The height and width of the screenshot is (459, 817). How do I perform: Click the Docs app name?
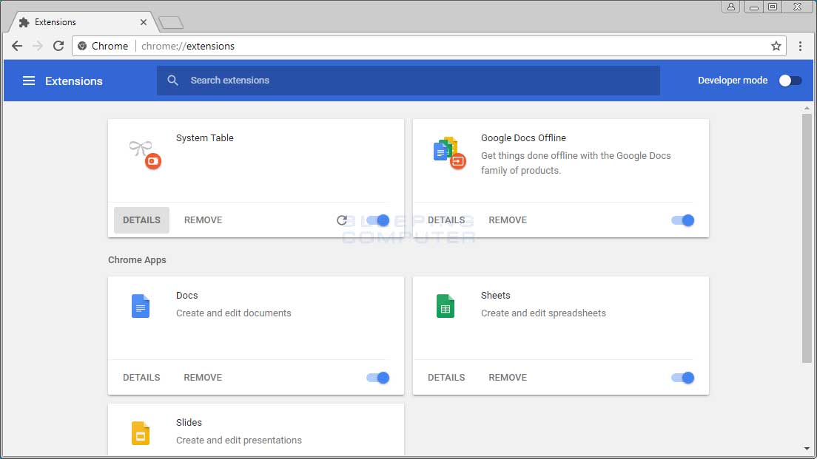click(187, 296)
